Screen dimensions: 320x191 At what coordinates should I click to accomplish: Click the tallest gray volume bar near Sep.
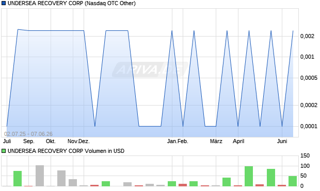pos(40,176)
